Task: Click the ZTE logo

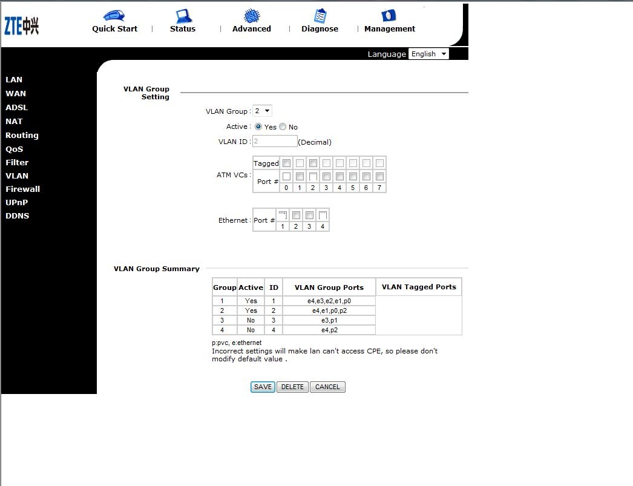Action: [22, 26]
